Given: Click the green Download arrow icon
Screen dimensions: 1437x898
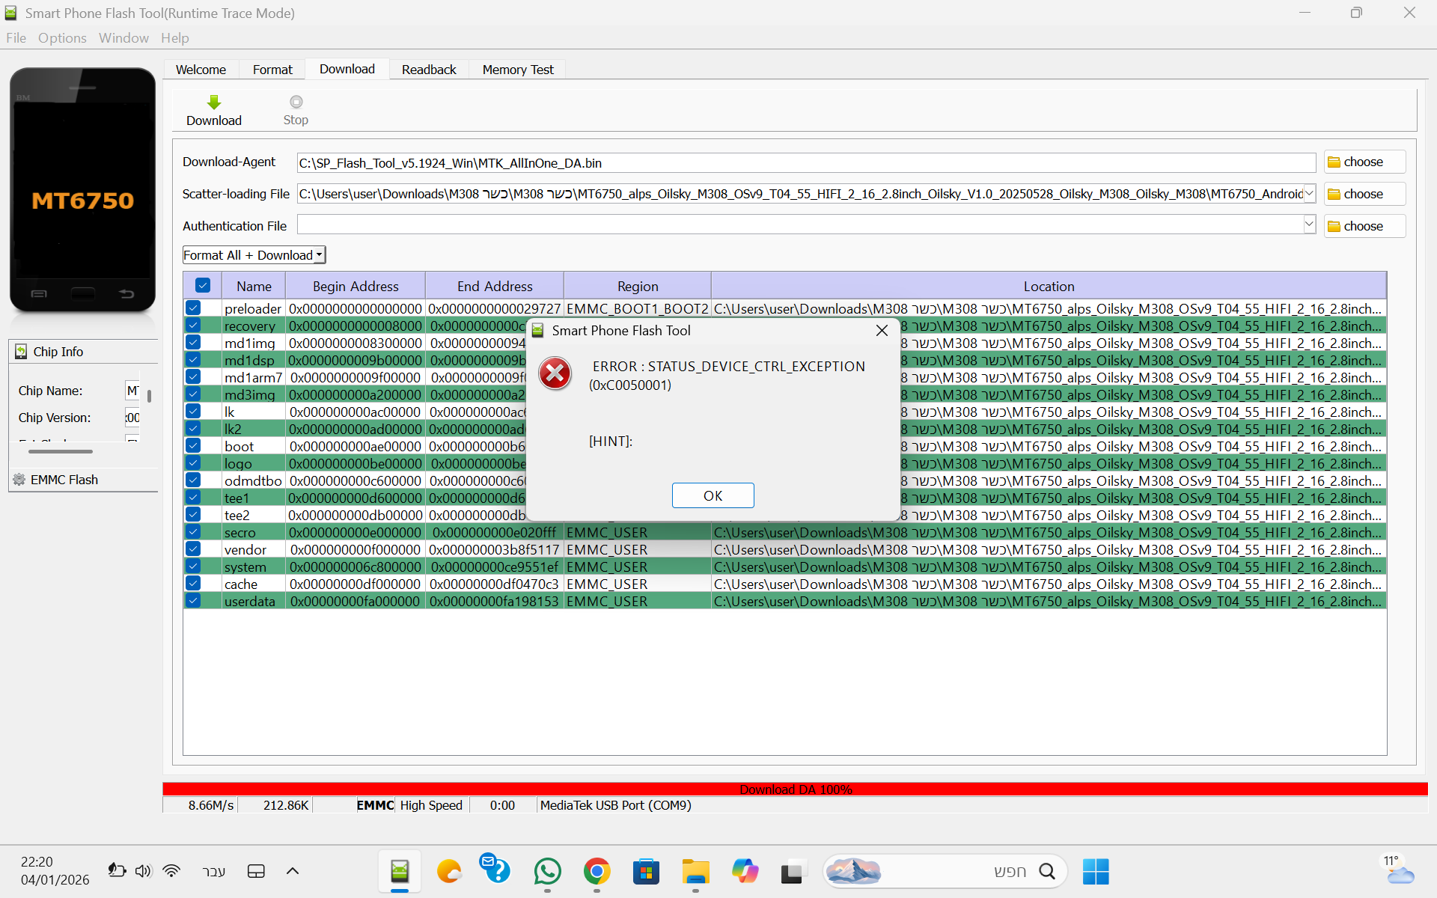Looking at the screenshot, I should (x=214, y=103).
